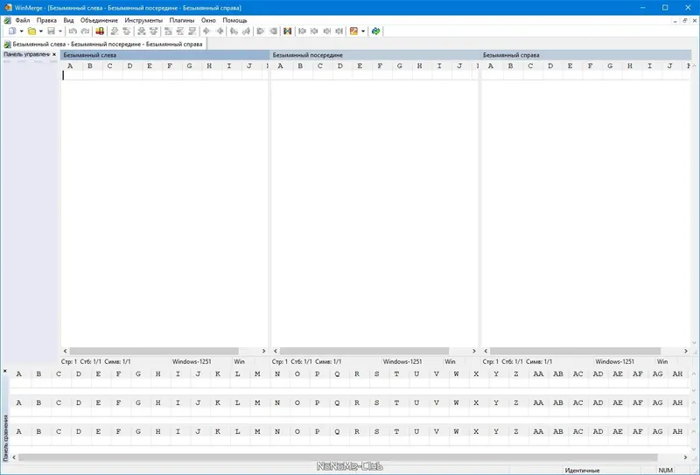The height and width of the screenshot is (475, 700).
Task: Click WinMerge app icon in title bar
Action: pos(8,8)
